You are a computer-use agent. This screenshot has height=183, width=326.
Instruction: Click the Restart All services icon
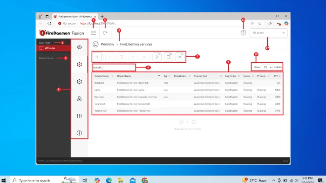180,57
